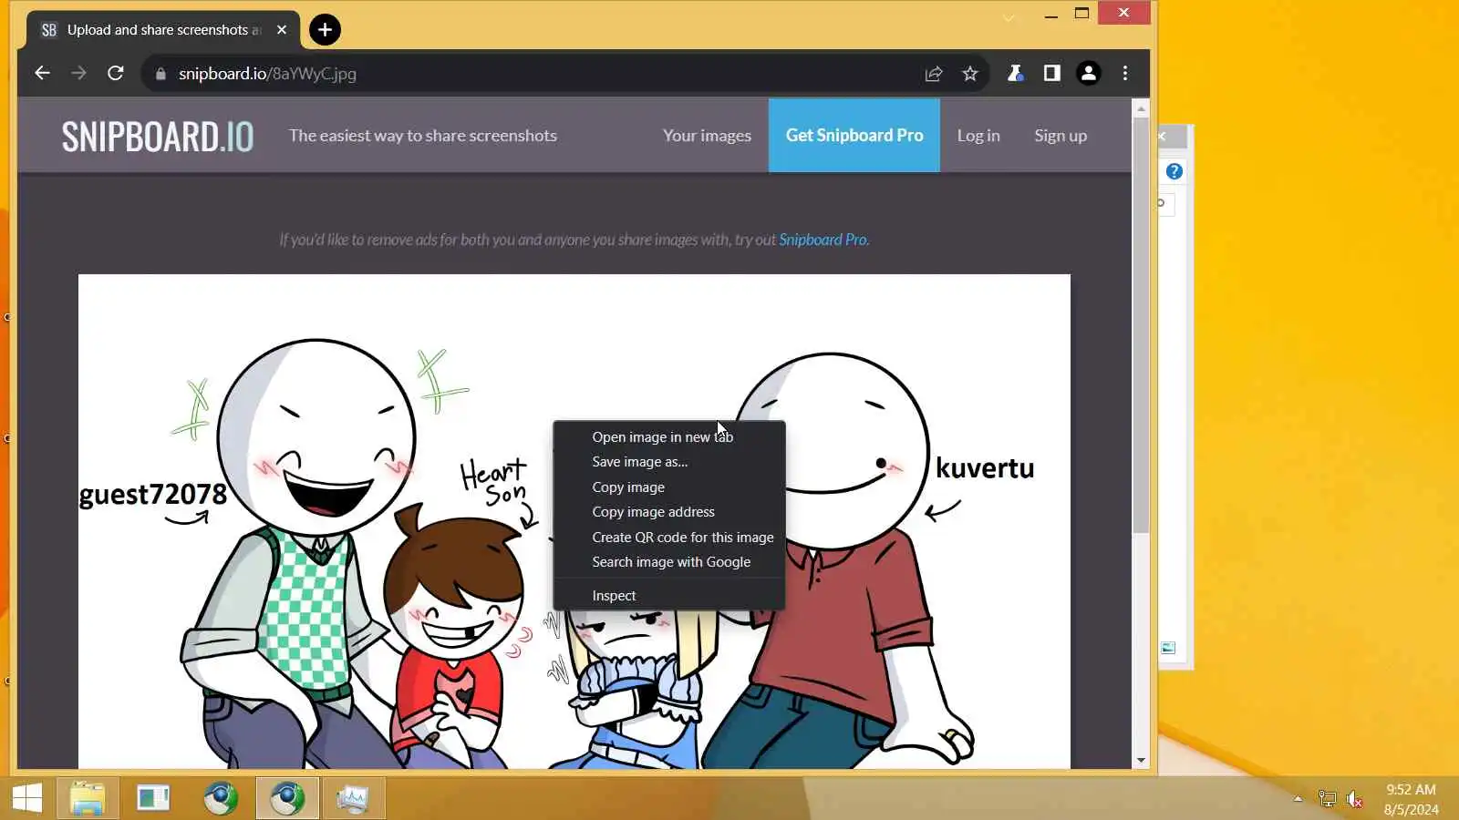Open 'Your images' in the navigation
Viewport: 1459px width, 820px height.
point(707,136)
